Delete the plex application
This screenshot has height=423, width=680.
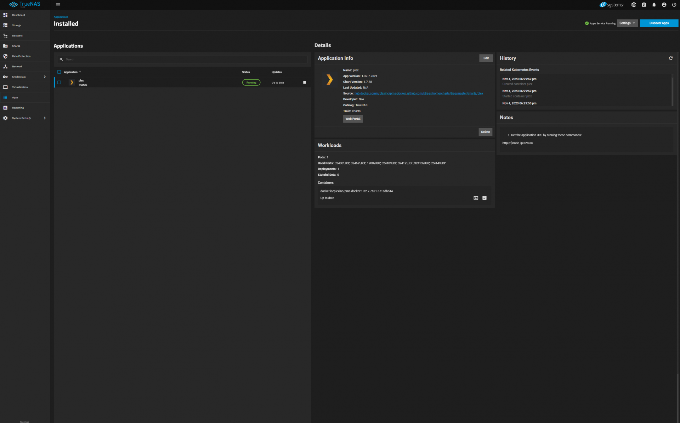pos(485,132)
